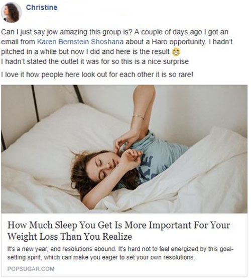This screenshot has height=280, width=251.
Task: Click the opening line 'Can I just say'
Action: coord(114,32)
